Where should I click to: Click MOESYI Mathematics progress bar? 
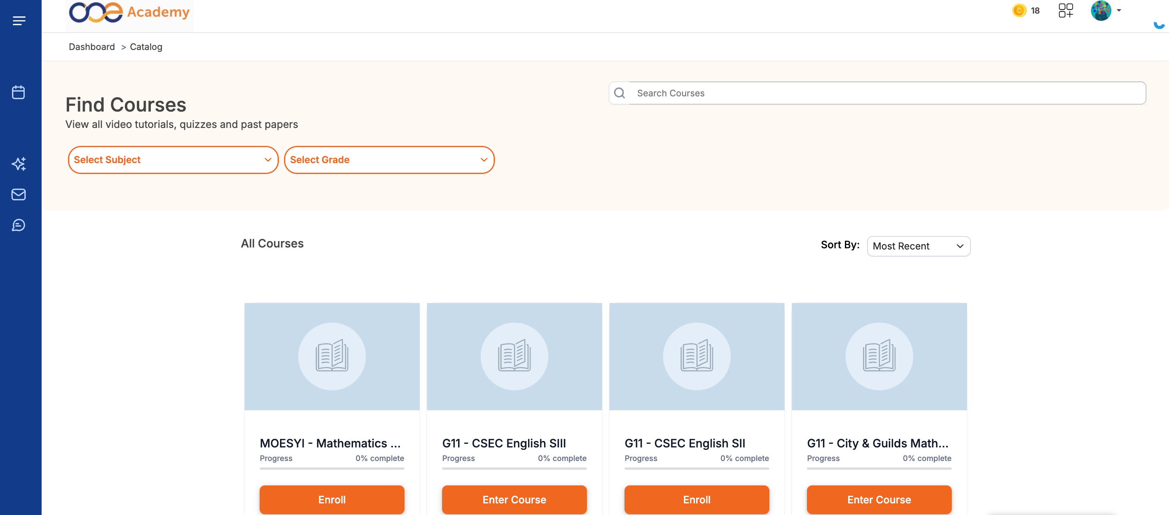[332, 468]
